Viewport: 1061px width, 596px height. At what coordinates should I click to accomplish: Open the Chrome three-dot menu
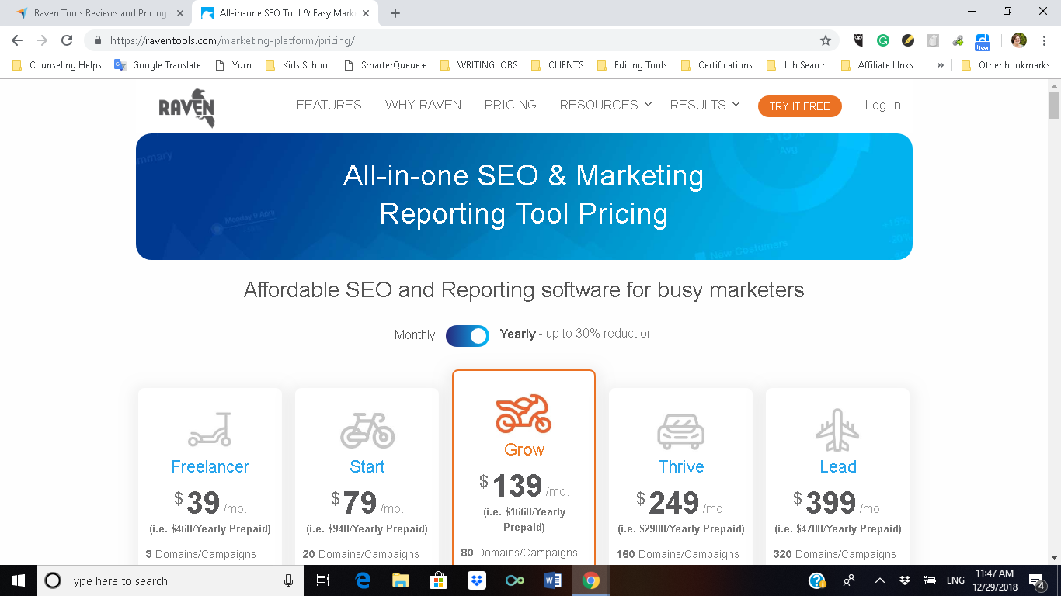(1043, 40)
